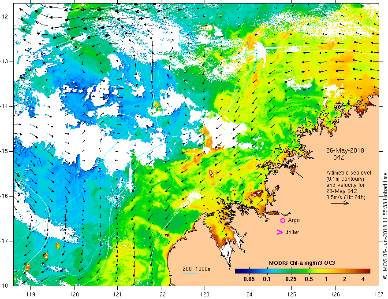Click the 'and velocity for' caption line
This screenshot has height=299, width=388.
[x=345, y=185]
